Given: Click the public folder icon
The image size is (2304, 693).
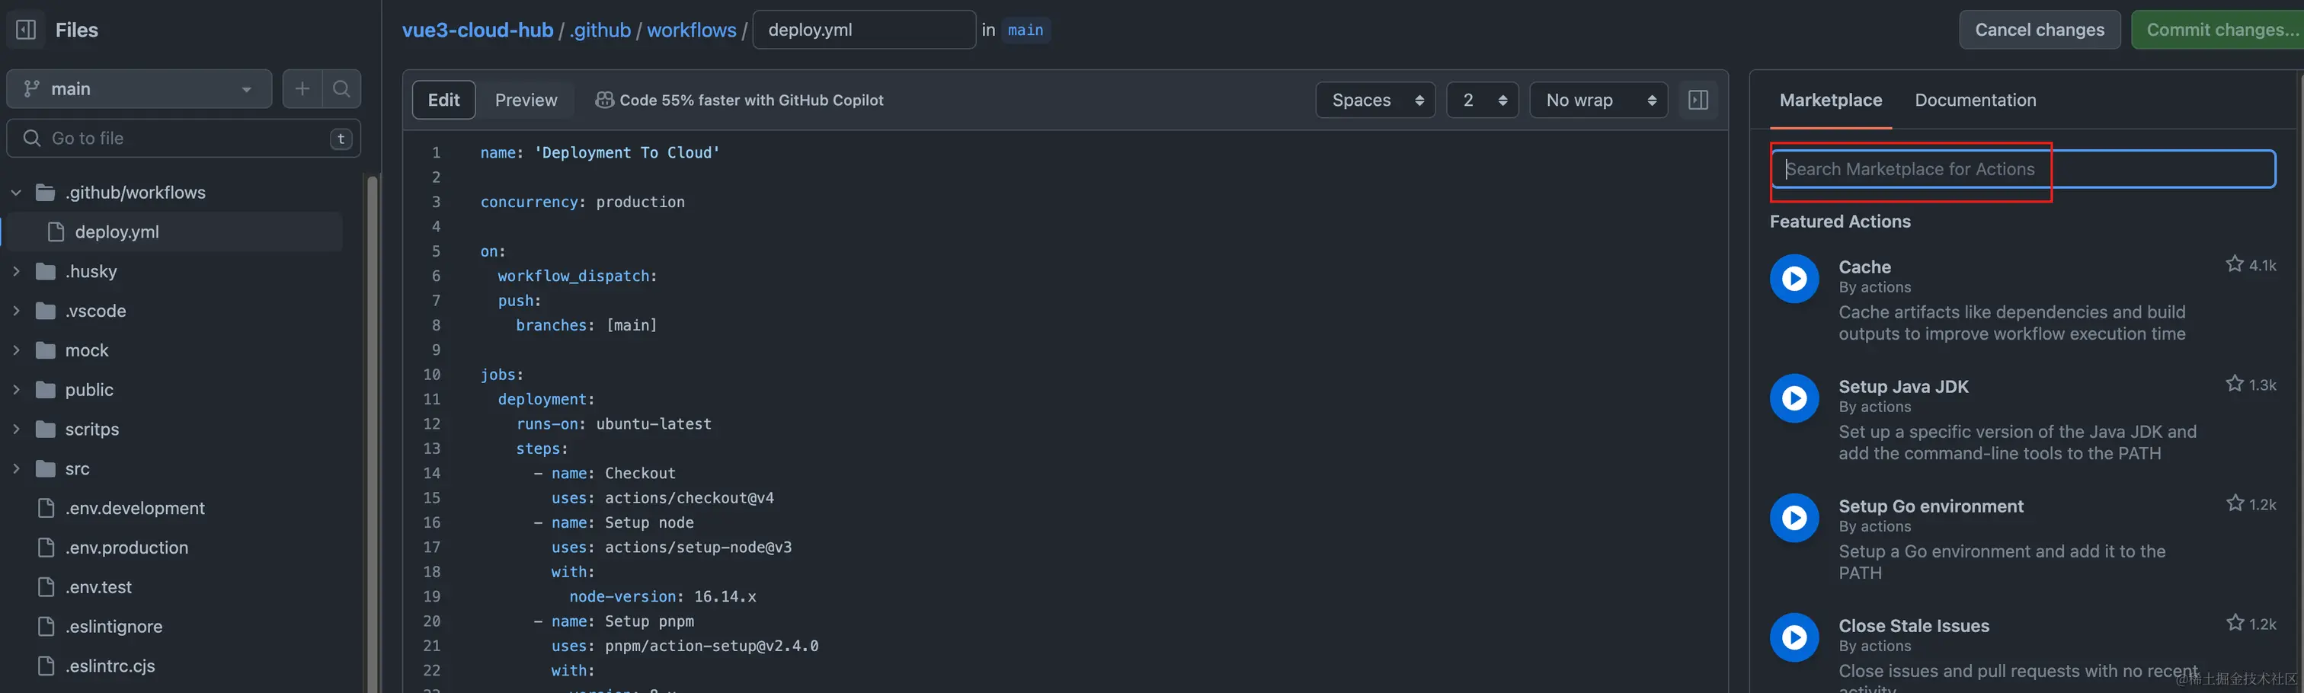Looking at the screenshot, I should coord(46,390).
